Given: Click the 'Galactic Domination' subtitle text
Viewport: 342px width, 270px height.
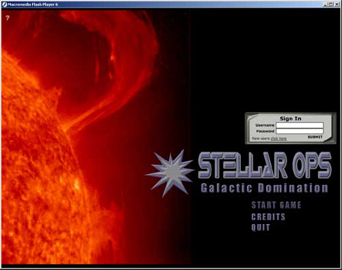Looking at the screenshot, I should pyautogui.click(x=264, y=188).
